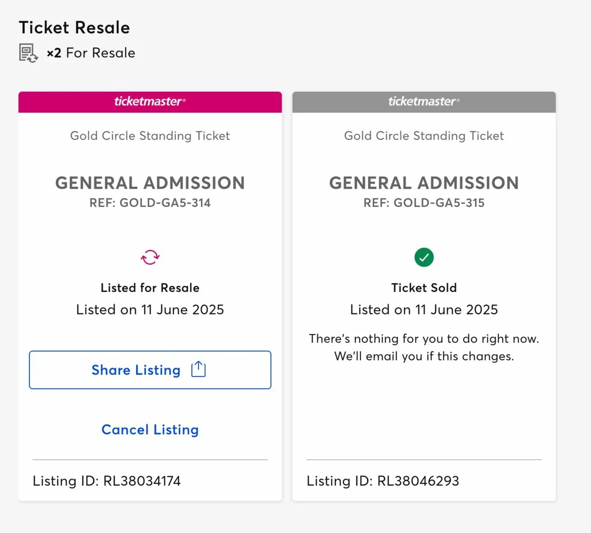The height and width of the screenshot is (533, 591).
Task: Click the pink ticketmaster logo header
Action: [x=150, y=102]
